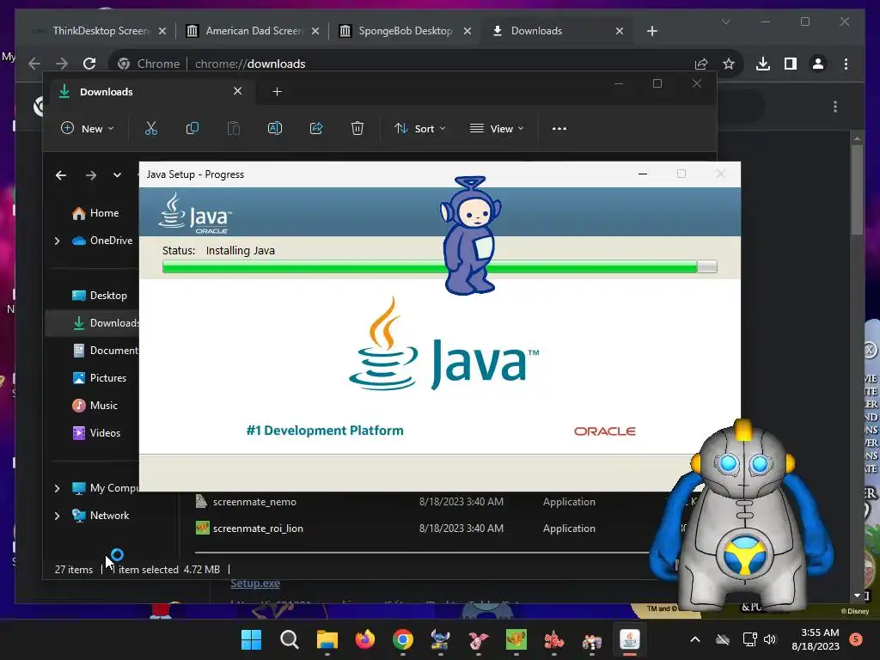Open Pictures folder in the sidebar

100,378
